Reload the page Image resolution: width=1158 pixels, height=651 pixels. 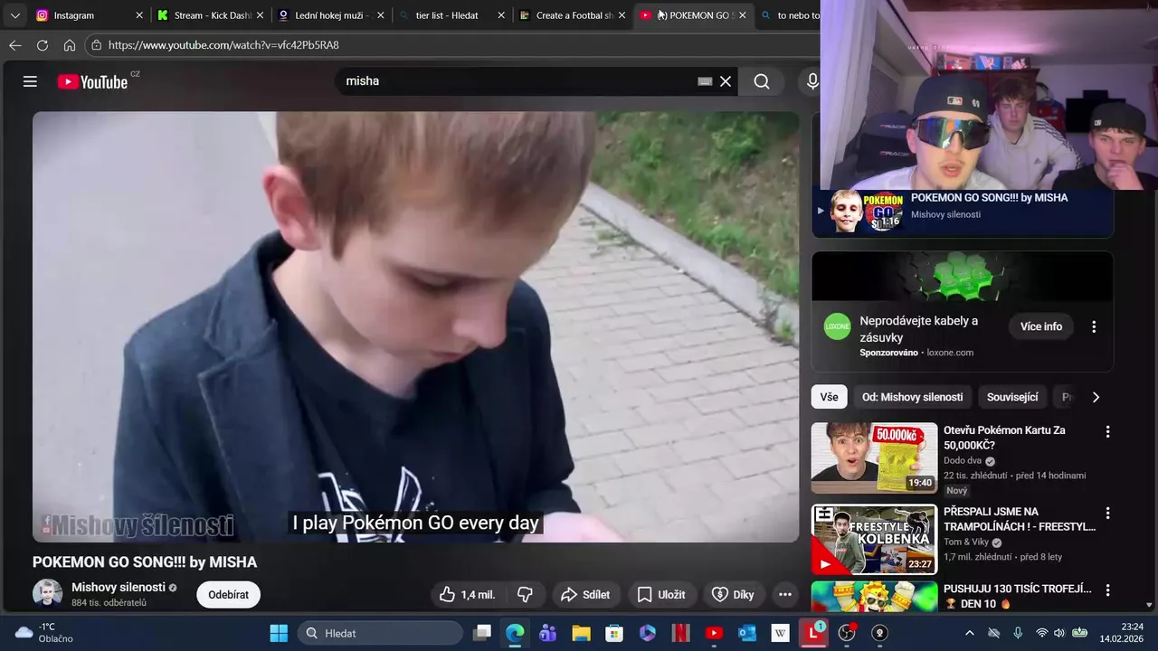43,45
